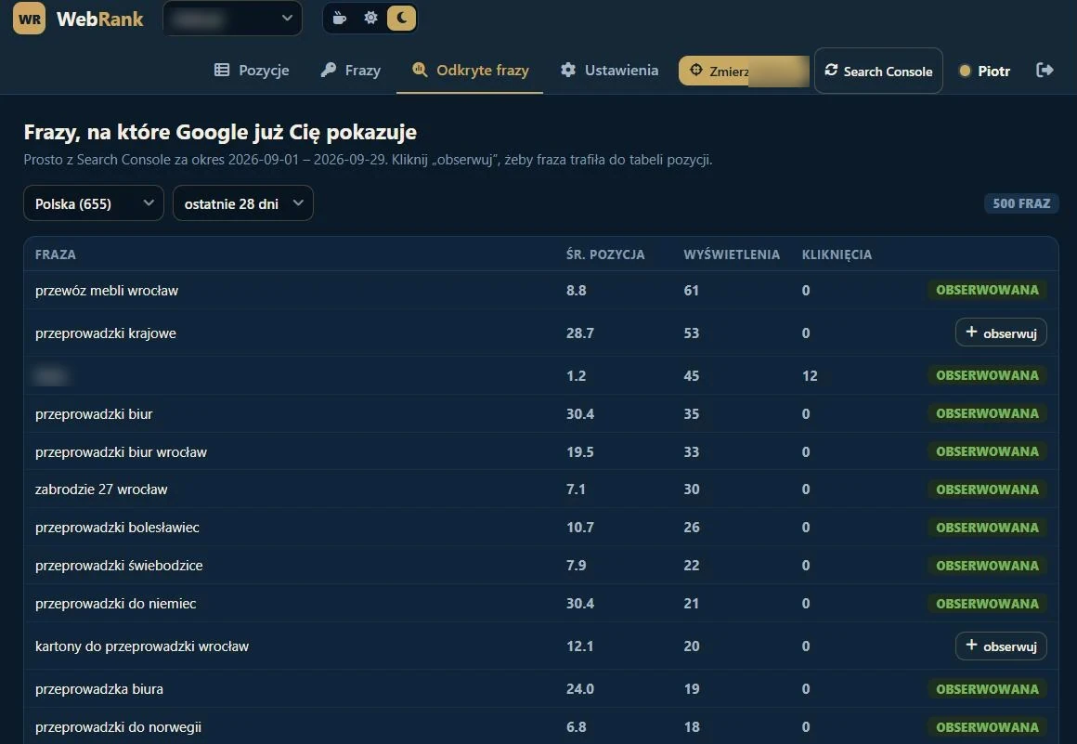Select the phrase przeprowadzki krajowe
Image resolution: width=1077 pixels, height=744 pixels.
coord(106,333)
